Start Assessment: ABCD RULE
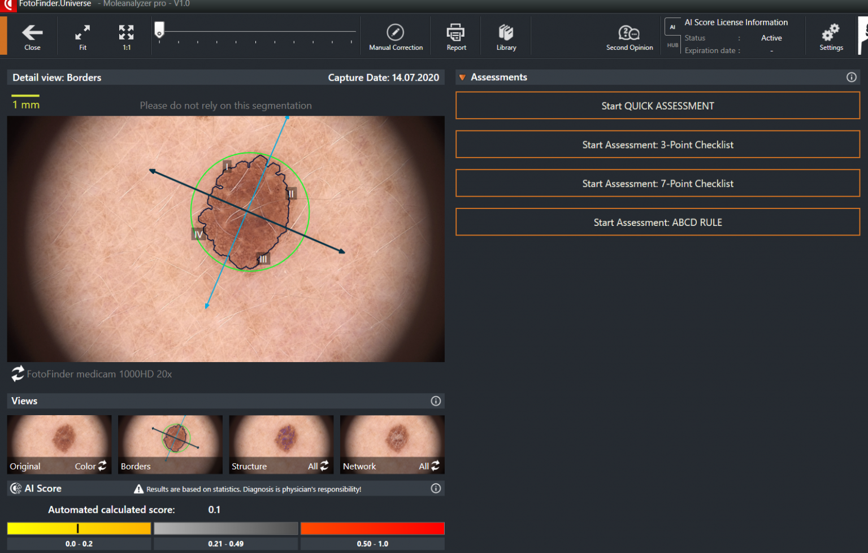 click(657, 222)
